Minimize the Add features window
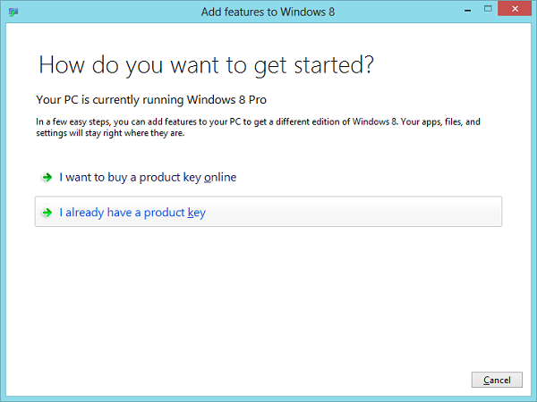Image resolution: width=537 pixels, height=402 pixels. click(456, 10)
